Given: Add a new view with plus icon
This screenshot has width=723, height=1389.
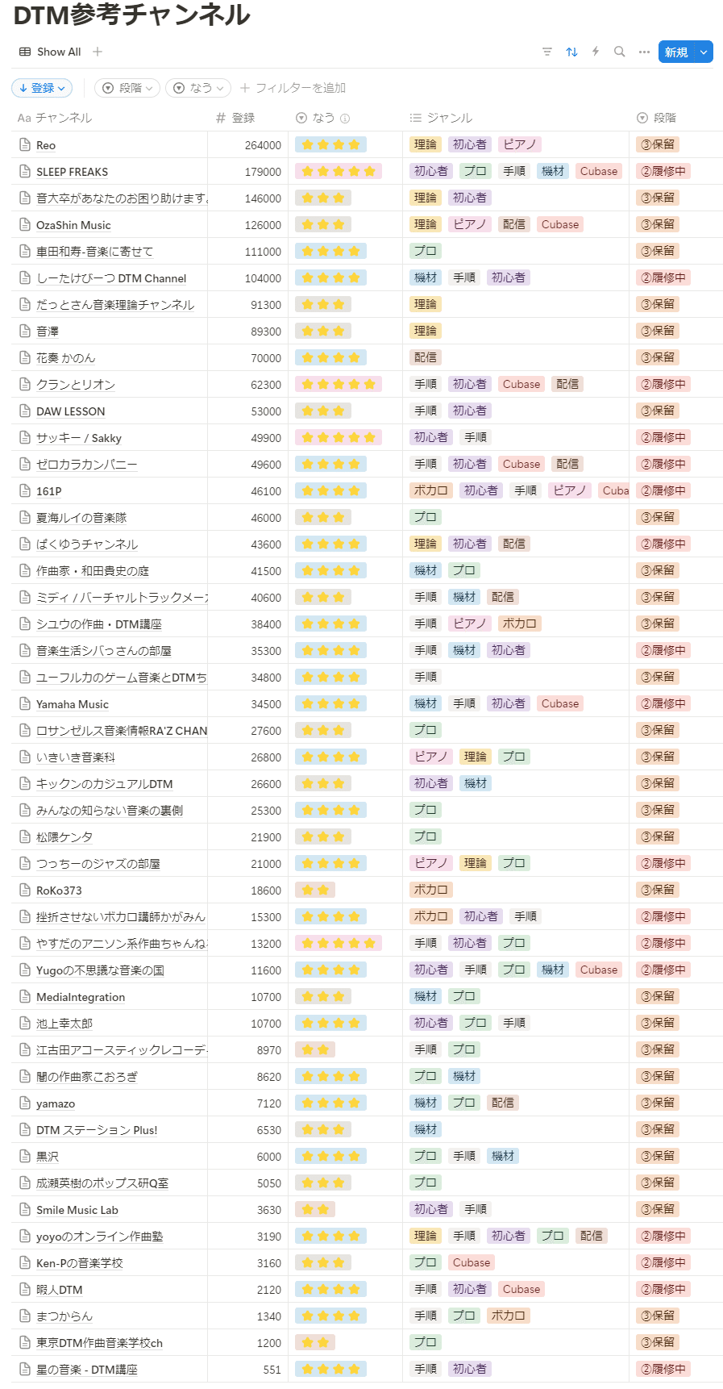Looking at the screenshot, I should (x=98, y=52).
